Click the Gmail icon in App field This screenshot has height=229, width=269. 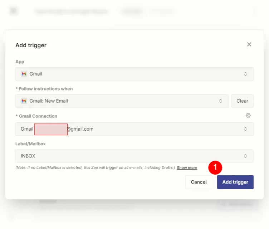(x=24, y=74)
